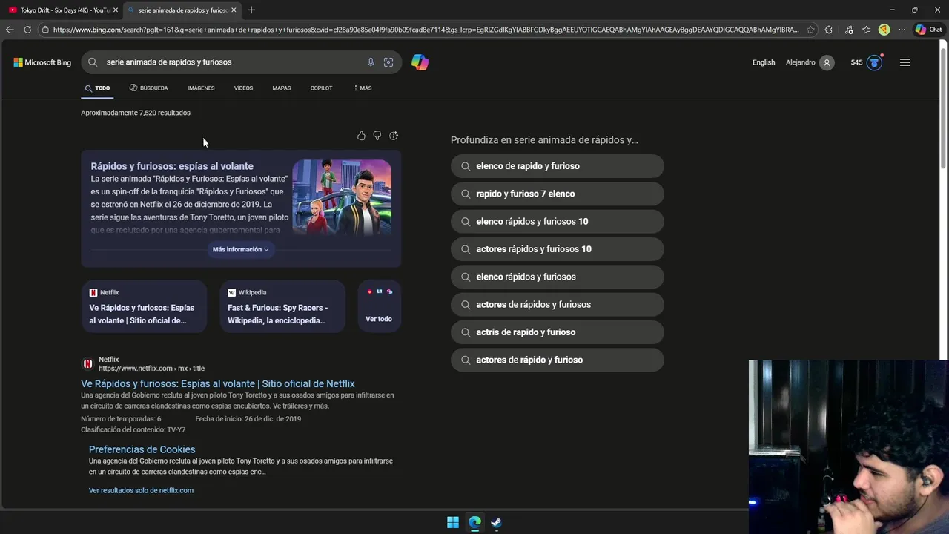Search suggestion actores rápidos y furiosos 10
This screenshot has height=534, width=949.
(x=558, y=249)
